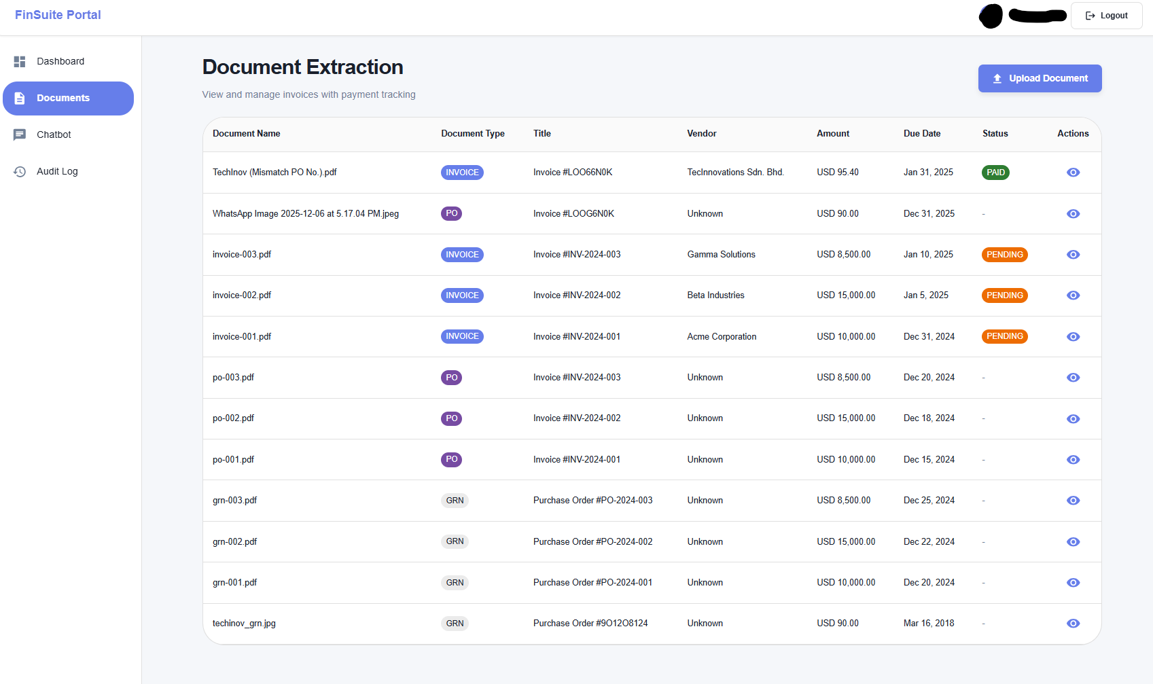The image size is (1153, 684).
Task: View the WhatsApp Image document eye icon
Action: [x=1073, y=214]
